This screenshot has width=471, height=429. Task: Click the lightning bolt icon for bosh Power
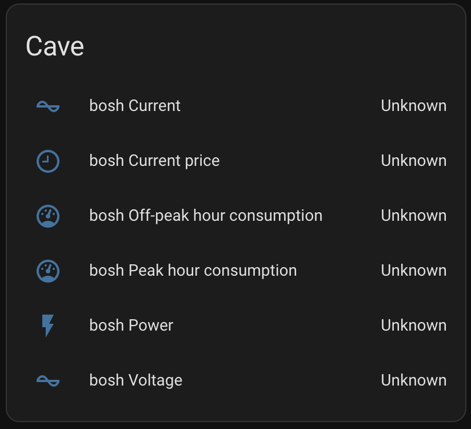(x=48, y=326)
